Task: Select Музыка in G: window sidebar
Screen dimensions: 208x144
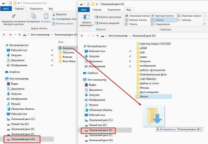Action: coord(13,104)
